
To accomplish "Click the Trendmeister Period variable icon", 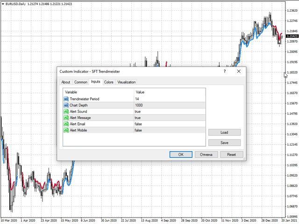I will pyautogui.click(x=66, y=99).
